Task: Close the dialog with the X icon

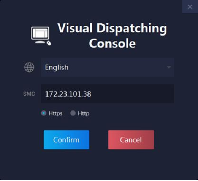Action: coord(190,7)
